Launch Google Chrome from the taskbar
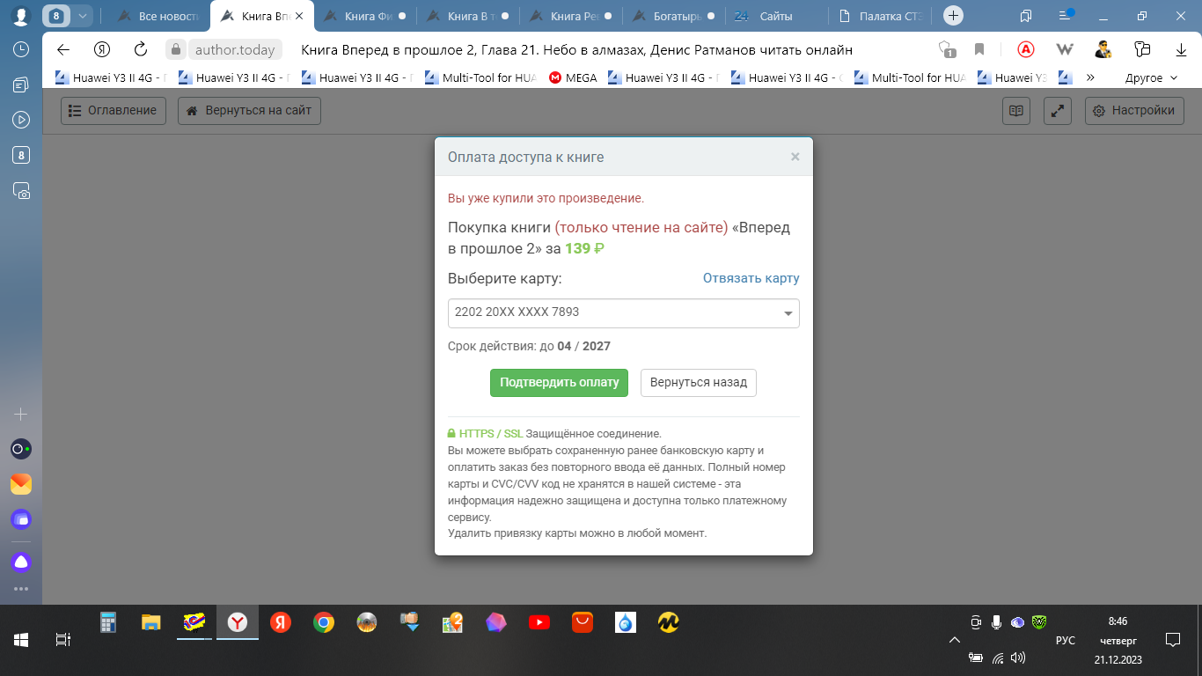Screen dimensions: 1202x676 (x=324, y=622)
